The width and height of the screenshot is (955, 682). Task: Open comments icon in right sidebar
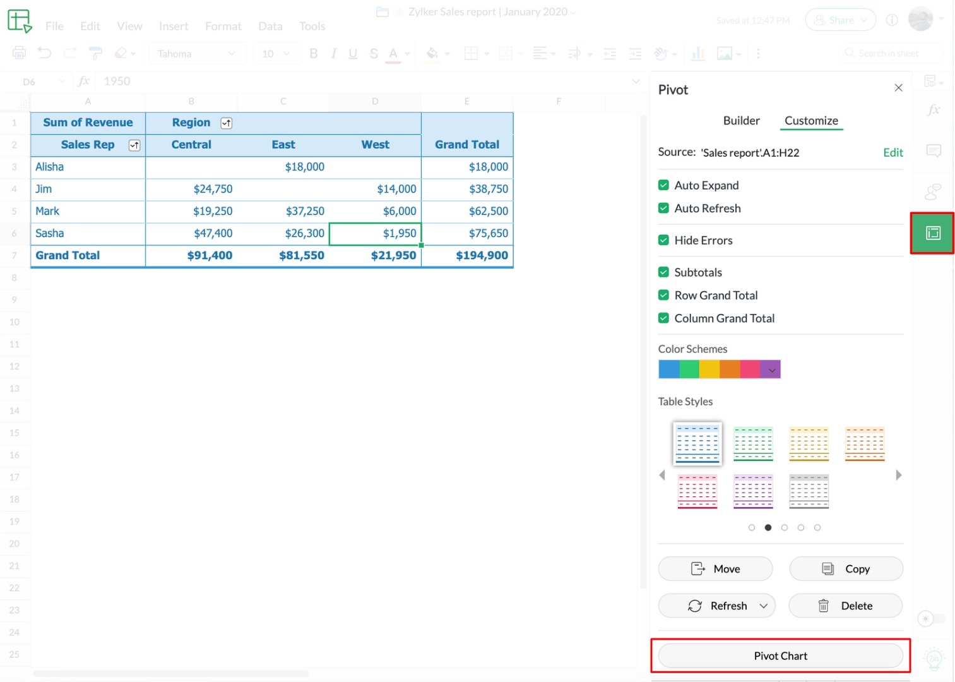pos(933,151)
